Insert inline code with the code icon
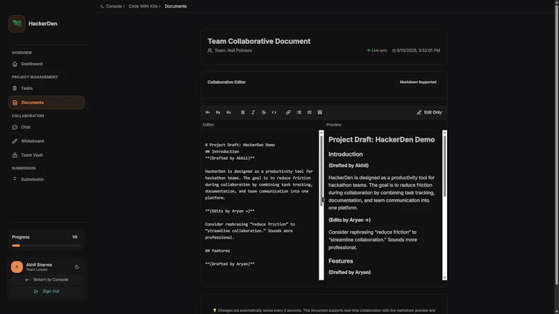 [x=274, y=112]
